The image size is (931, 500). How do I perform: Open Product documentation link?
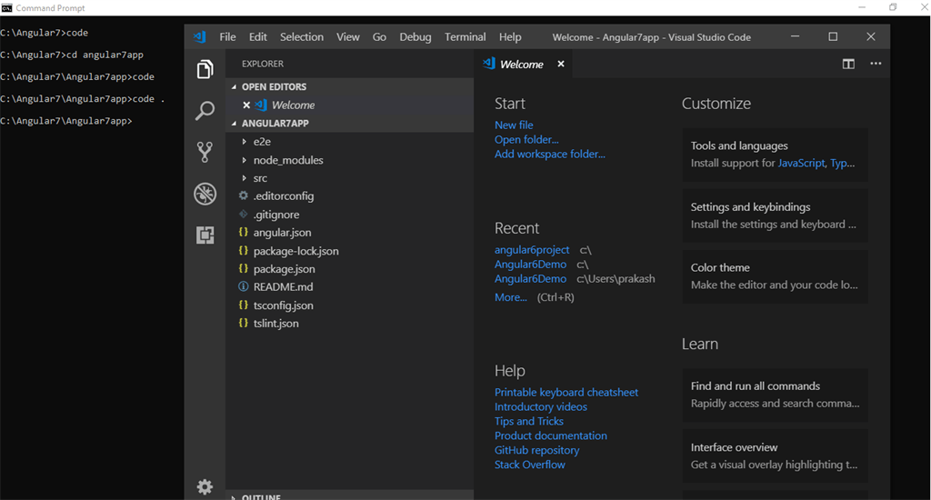[551, 435]
